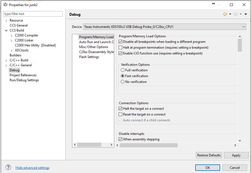This screenshot has height=173, width=251.
Task: Close the Properties for junk2 dialog
Action: (244, 5)
